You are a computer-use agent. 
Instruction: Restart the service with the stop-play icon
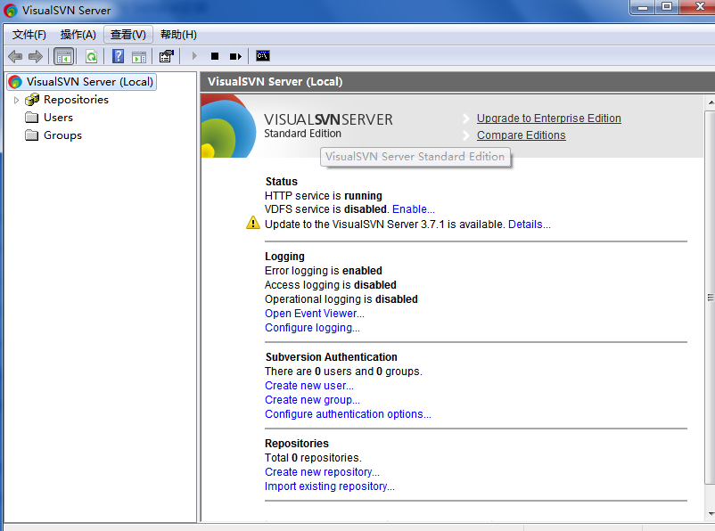pyautogui.click(x=235, y=56)
